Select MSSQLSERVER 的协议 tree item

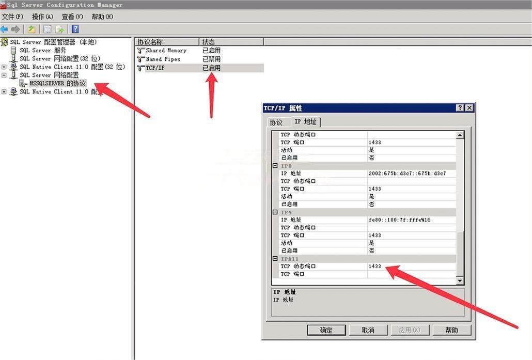coord(57,84)
